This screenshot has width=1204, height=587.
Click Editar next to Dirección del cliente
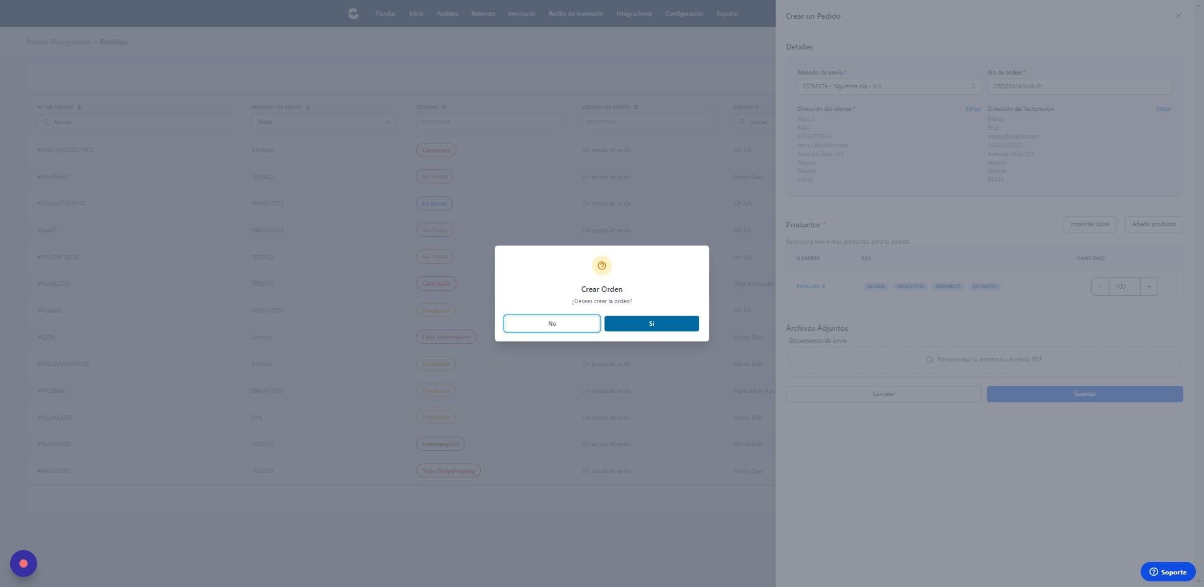(973, 108)
